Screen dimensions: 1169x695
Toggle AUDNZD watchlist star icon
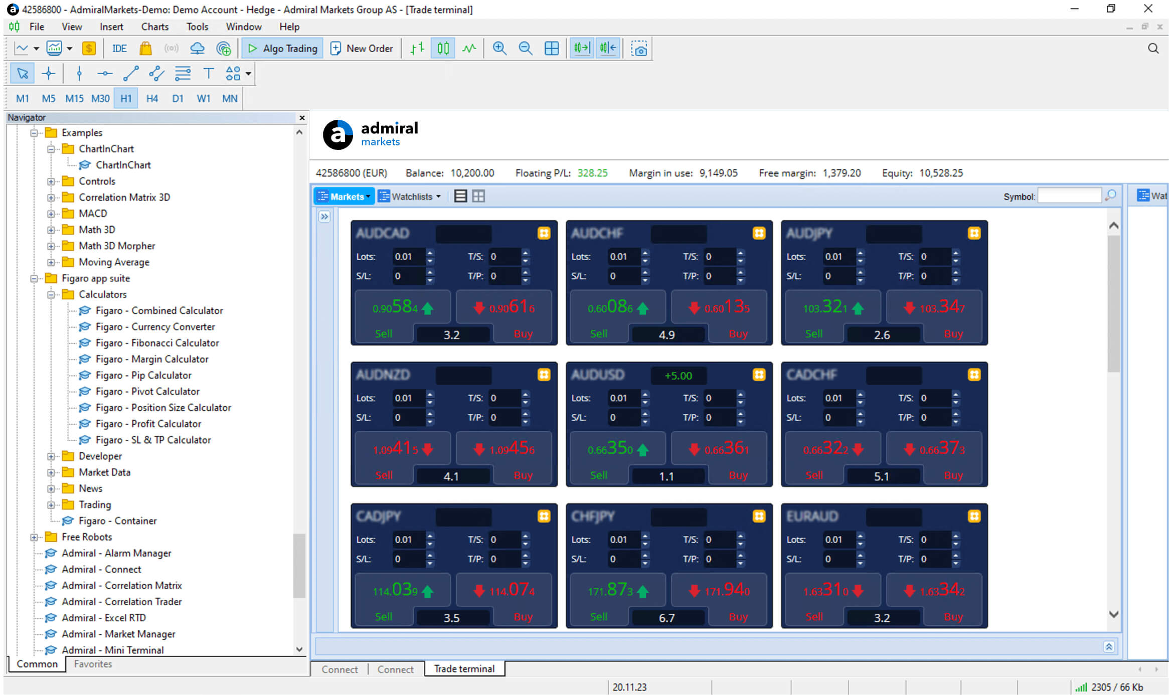click(544, 375)
